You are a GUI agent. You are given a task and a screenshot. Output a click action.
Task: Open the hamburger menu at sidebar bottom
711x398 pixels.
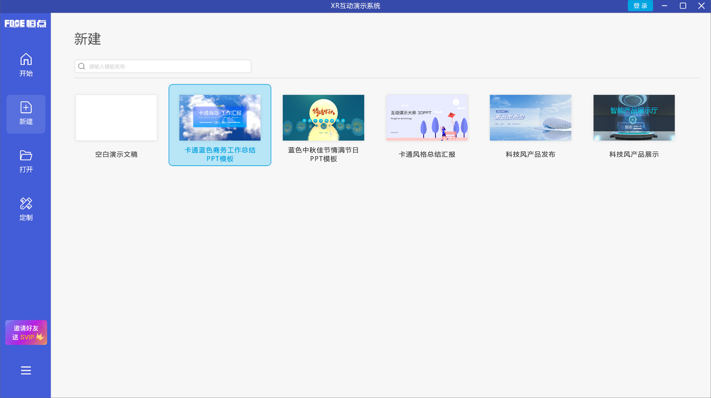26,370
